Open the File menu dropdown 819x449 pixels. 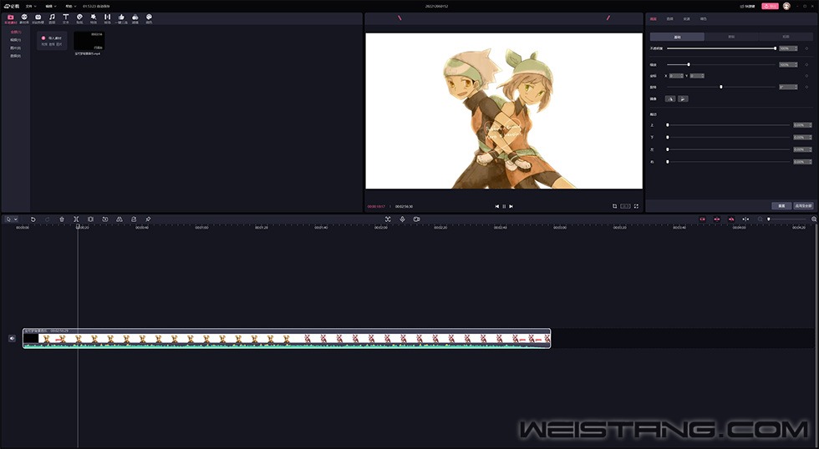[30, 6]
